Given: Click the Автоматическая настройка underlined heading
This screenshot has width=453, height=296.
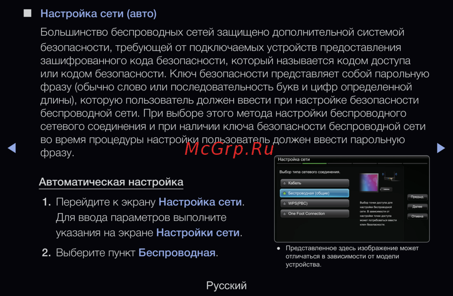Looking at the screenshot, I should tap(111, 182).
